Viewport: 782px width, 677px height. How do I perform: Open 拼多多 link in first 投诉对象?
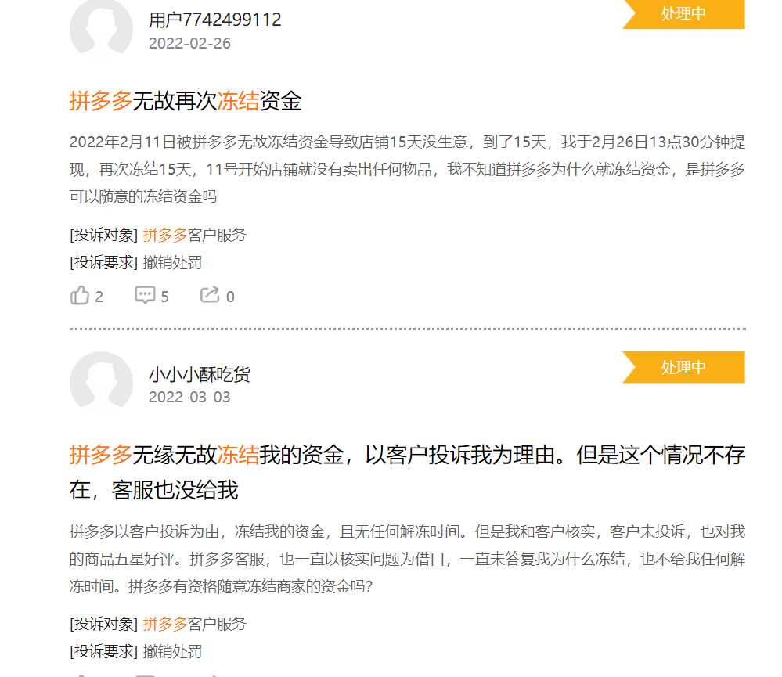(x=164, y=235)
